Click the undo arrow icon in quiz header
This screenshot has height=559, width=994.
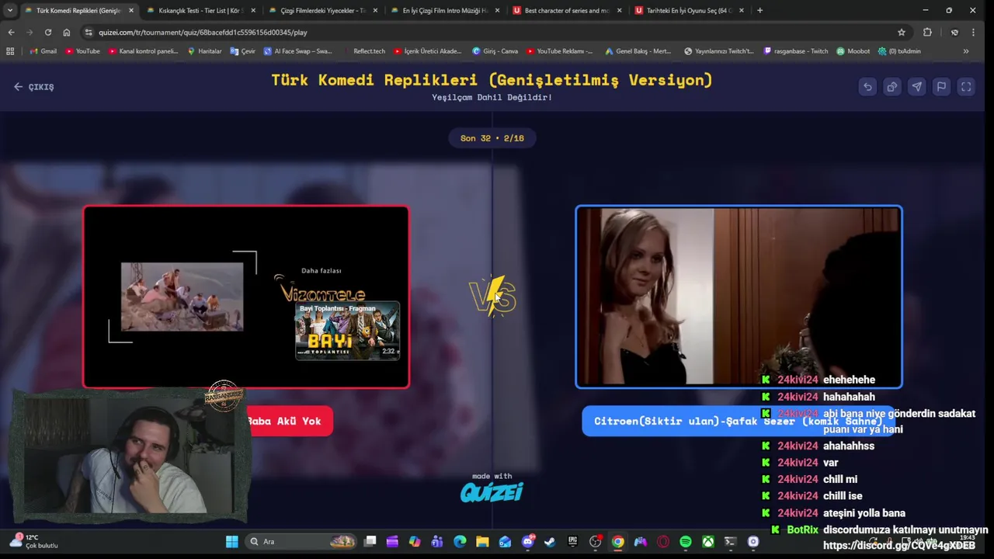[867, 87]
